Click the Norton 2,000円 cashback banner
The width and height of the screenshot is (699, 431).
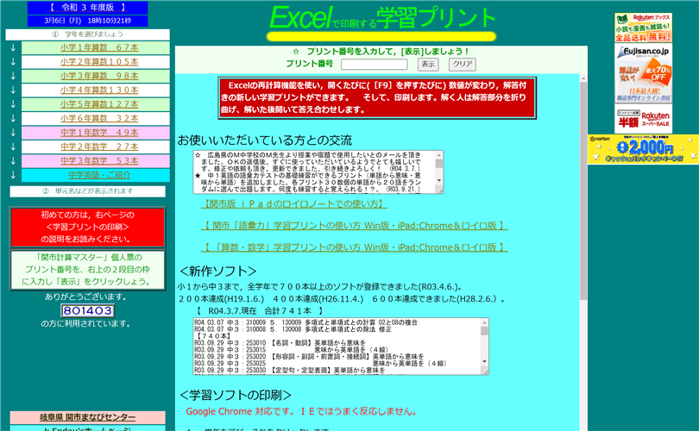coord(643,149)
